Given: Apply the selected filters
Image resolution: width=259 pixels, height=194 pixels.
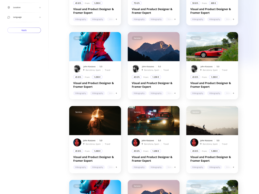Looking at the screenshot, I should coord(24,30).
